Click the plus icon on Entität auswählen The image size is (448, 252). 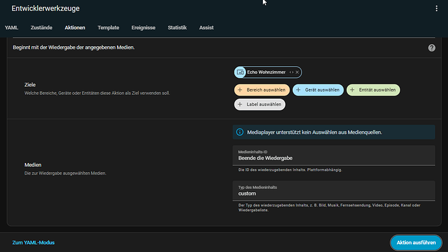353,90
